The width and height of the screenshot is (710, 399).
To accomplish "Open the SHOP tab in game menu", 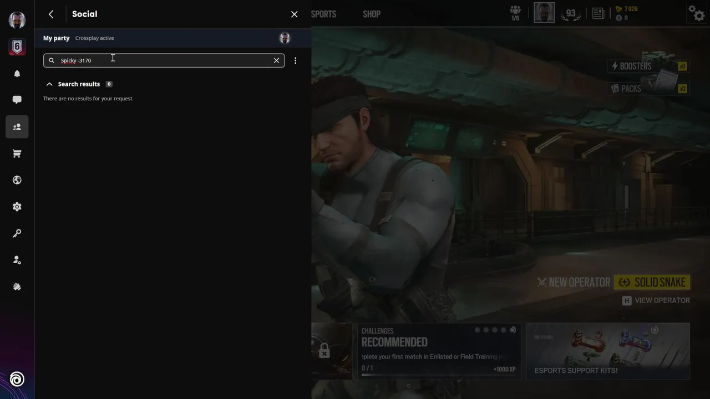I will pyautogui.click(x=372, y=14).
